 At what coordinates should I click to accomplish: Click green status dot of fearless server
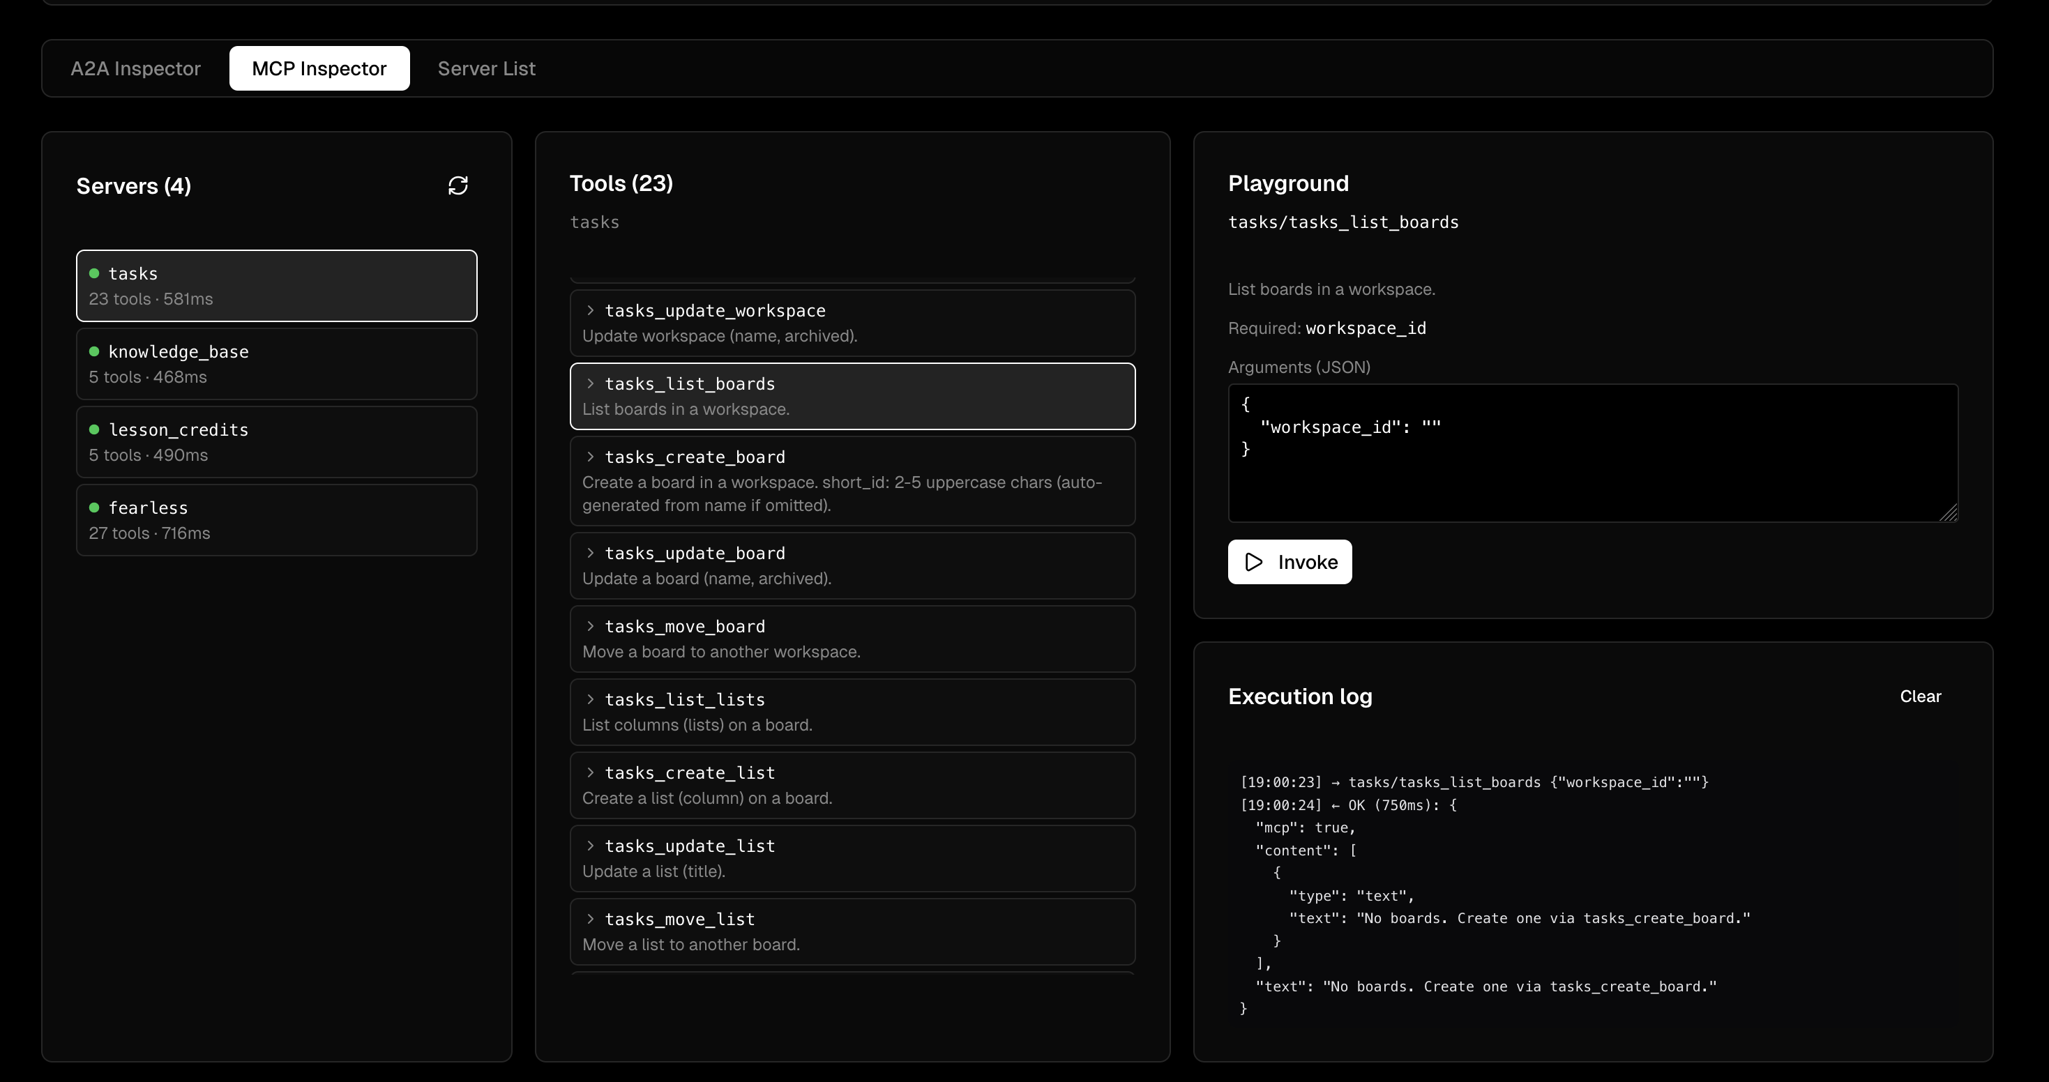94,508
